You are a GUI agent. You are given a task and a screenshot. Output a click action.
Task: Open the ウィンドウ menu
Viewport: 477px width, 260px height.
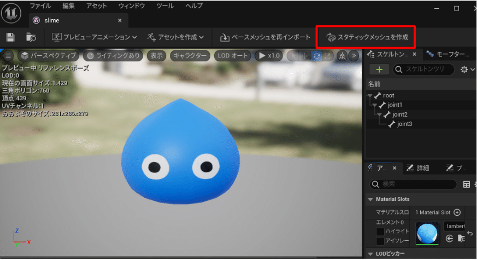point(132,6)
